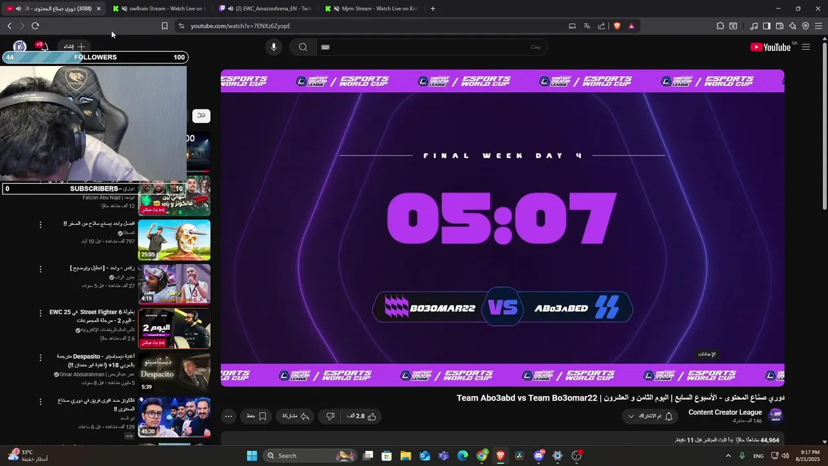This screenshot has width=828, height=466.
Task: Open the Brave main hamburger menu
Action: [x=818, y=26]
